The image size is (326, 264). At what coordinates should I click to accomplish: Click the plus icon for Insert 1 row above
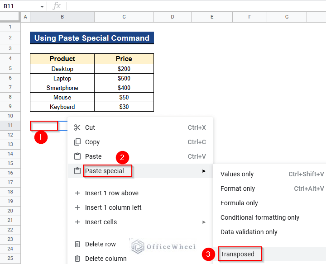point(77,193)
